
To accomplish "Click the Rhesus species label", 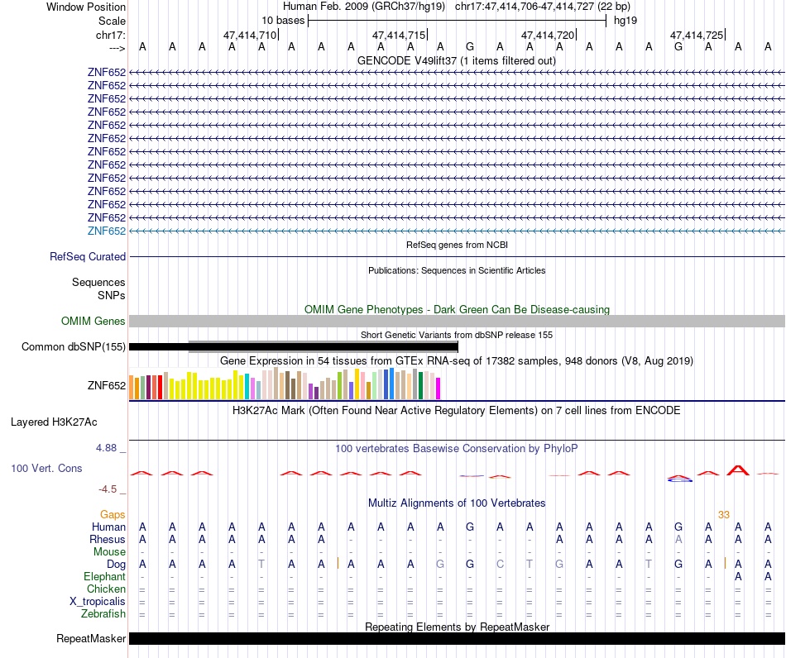I will pyautogui.click(x=108, y=539).
